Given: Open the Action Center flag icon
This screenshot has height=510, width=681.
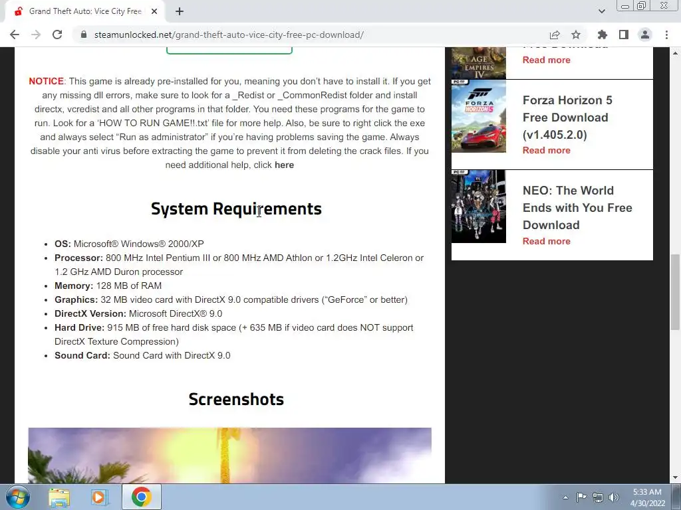Looking at the screenshot, I should [x=581, y=497].
